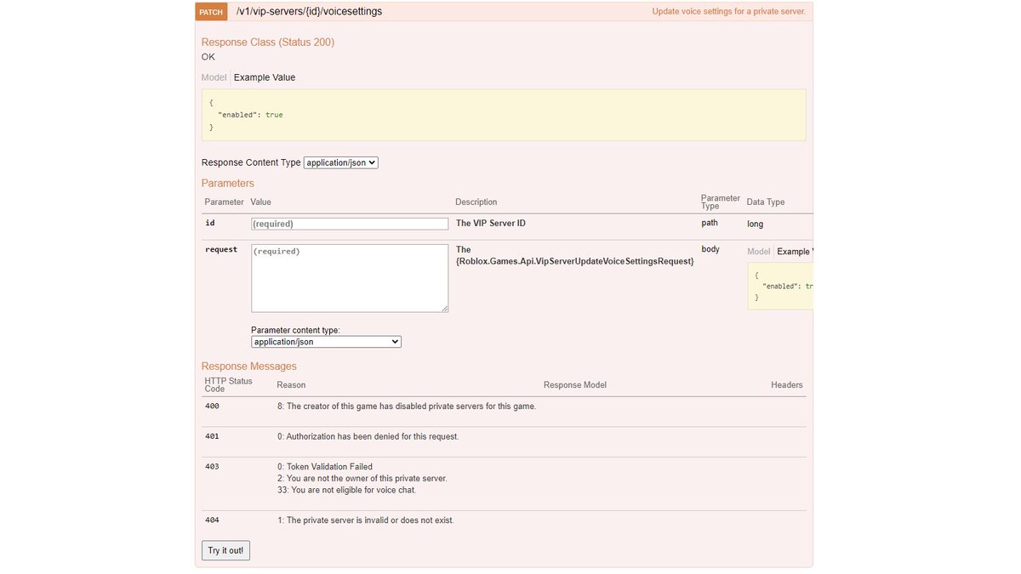This screenshot has width=1021, height=574.
Task: Click the 'request' parameter name
Action: point(221,249)
